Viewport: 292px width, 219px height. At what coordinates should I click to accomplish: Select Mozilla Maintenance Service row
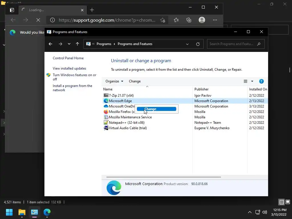185,117
